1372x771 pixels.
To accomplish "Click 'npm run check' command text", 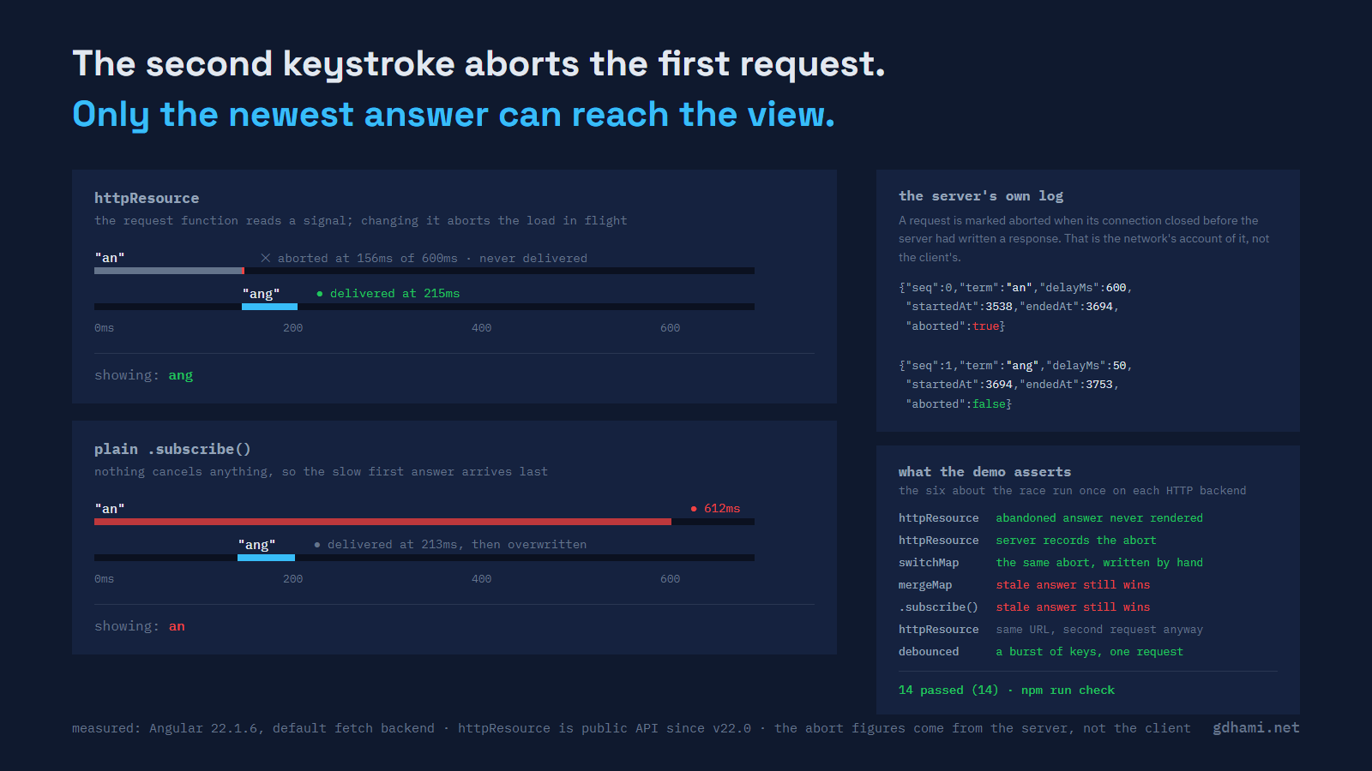I will [1068, 690].
